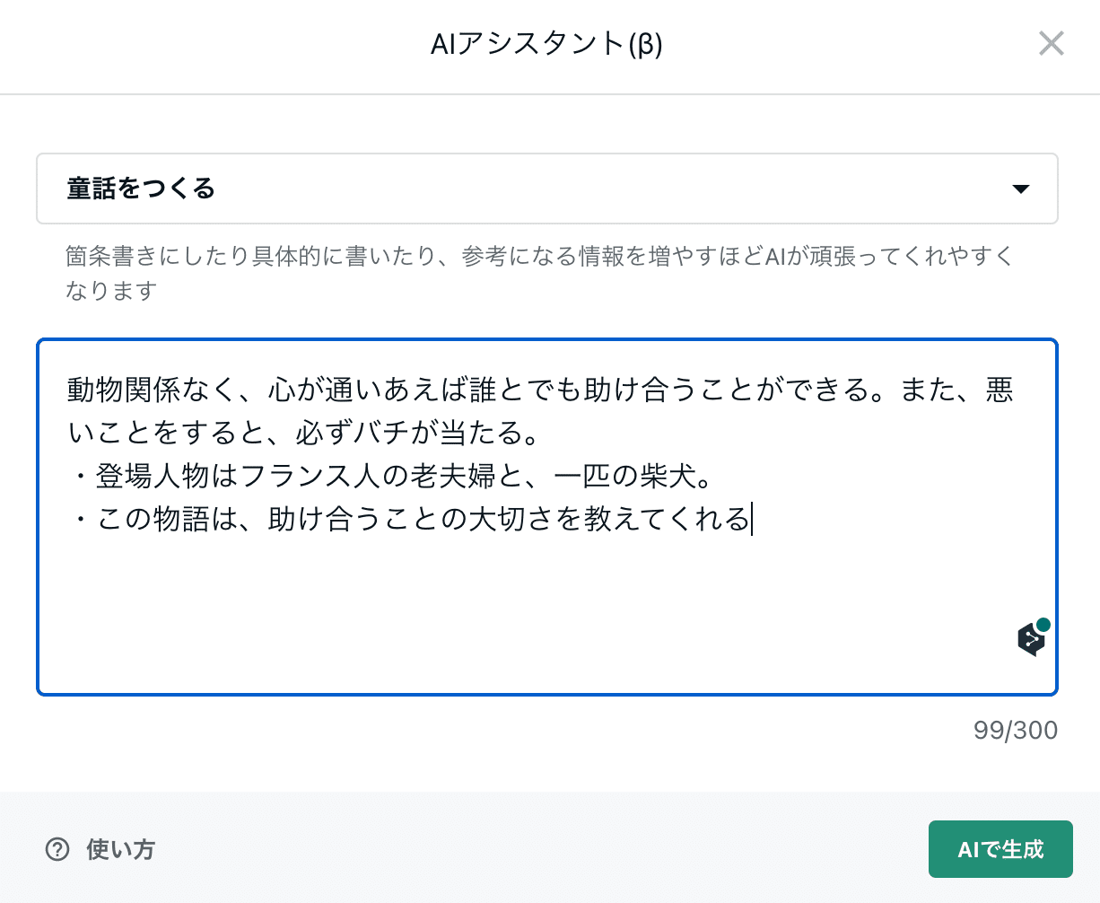
Task: Click the end of text 教えてくれる
Action: click(x=750, y=519)
